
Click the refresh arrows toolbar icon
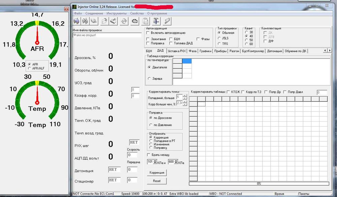pos(124,21)
